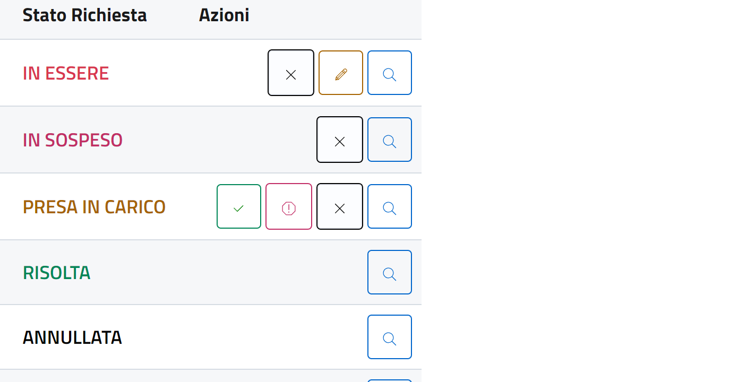Click the Azioni column header

(x=224, y=15)
